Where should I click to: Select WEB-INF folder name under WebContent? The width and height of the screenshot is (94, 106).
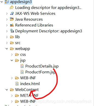point(28,101)
